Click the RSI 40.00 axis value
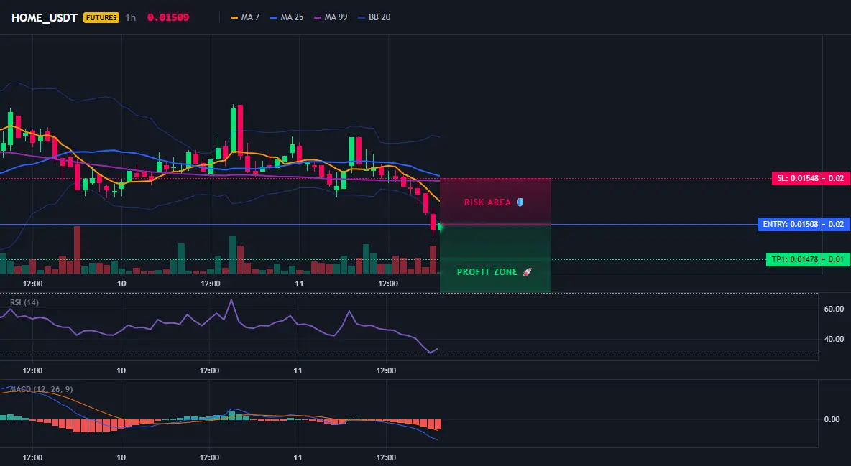851x466 pixels. point(834,339)
